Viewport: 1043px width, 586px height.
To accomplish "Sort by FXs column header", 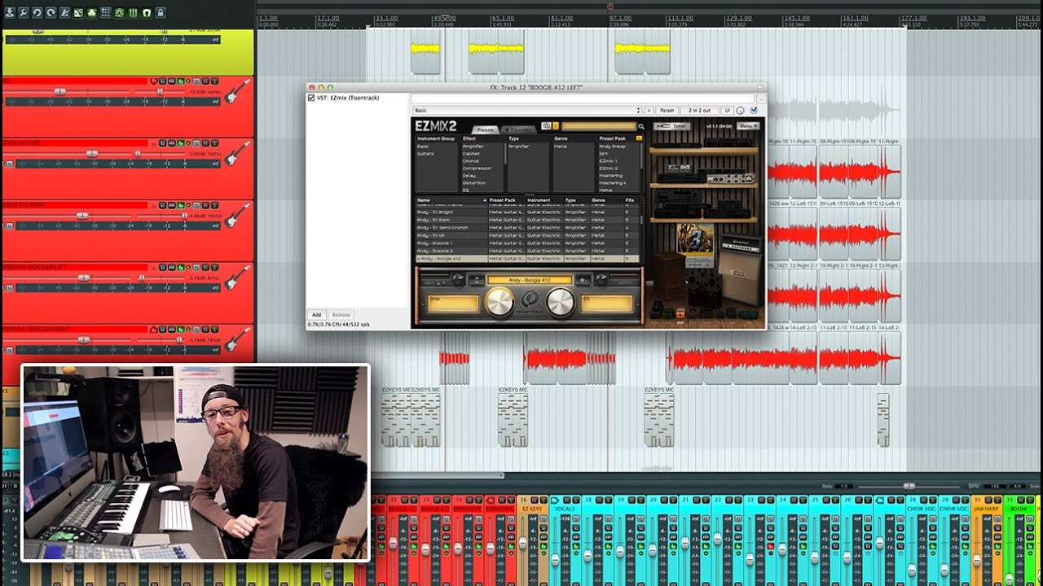I will click(x=630, y=200).
